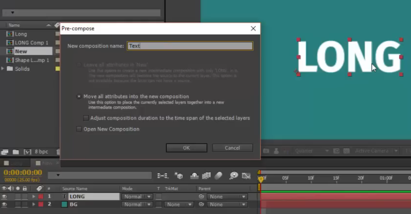This screenshot has width=411, height=214.
Task: Tick the Open New Composition checkbox
Action: click(x=79, y=129)
